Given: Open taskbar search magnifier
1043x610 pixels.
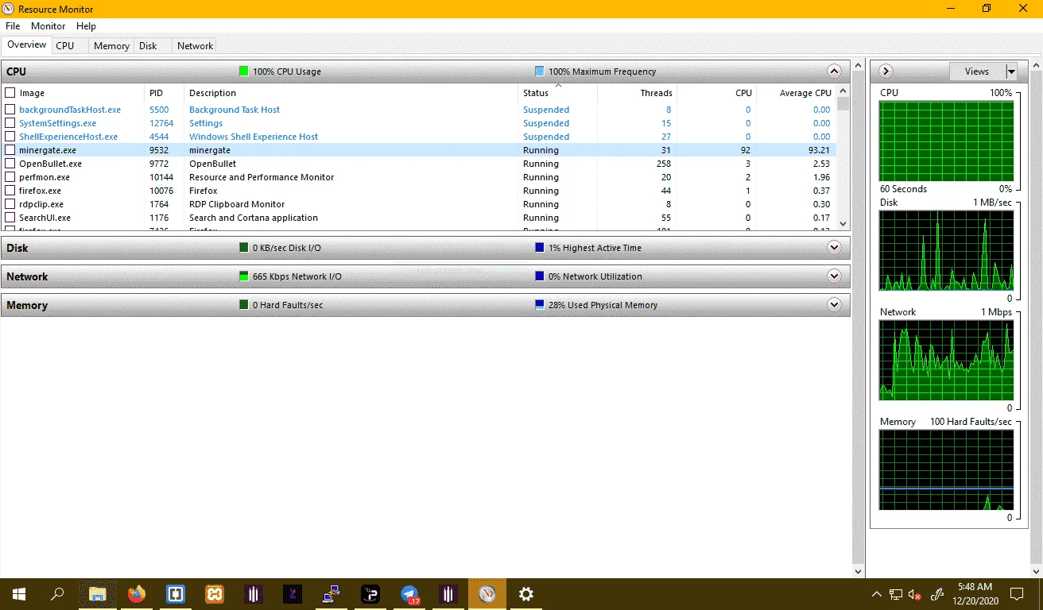Looking at the screenshot, I should coord(58,593).
